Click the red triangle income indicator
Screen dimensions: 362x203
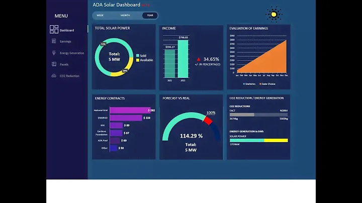coord(199,59)
